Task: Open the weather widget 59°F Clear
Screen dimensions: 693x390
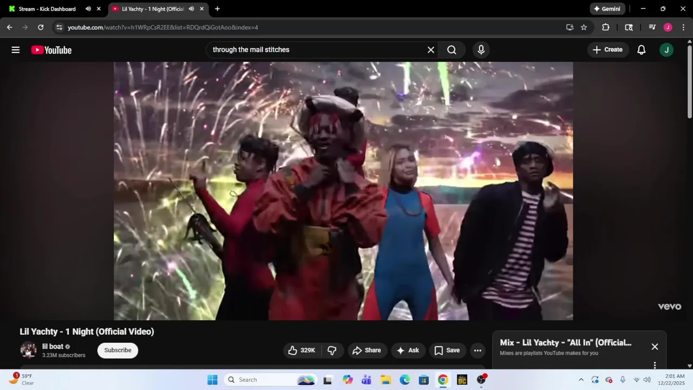Action: 22,379
